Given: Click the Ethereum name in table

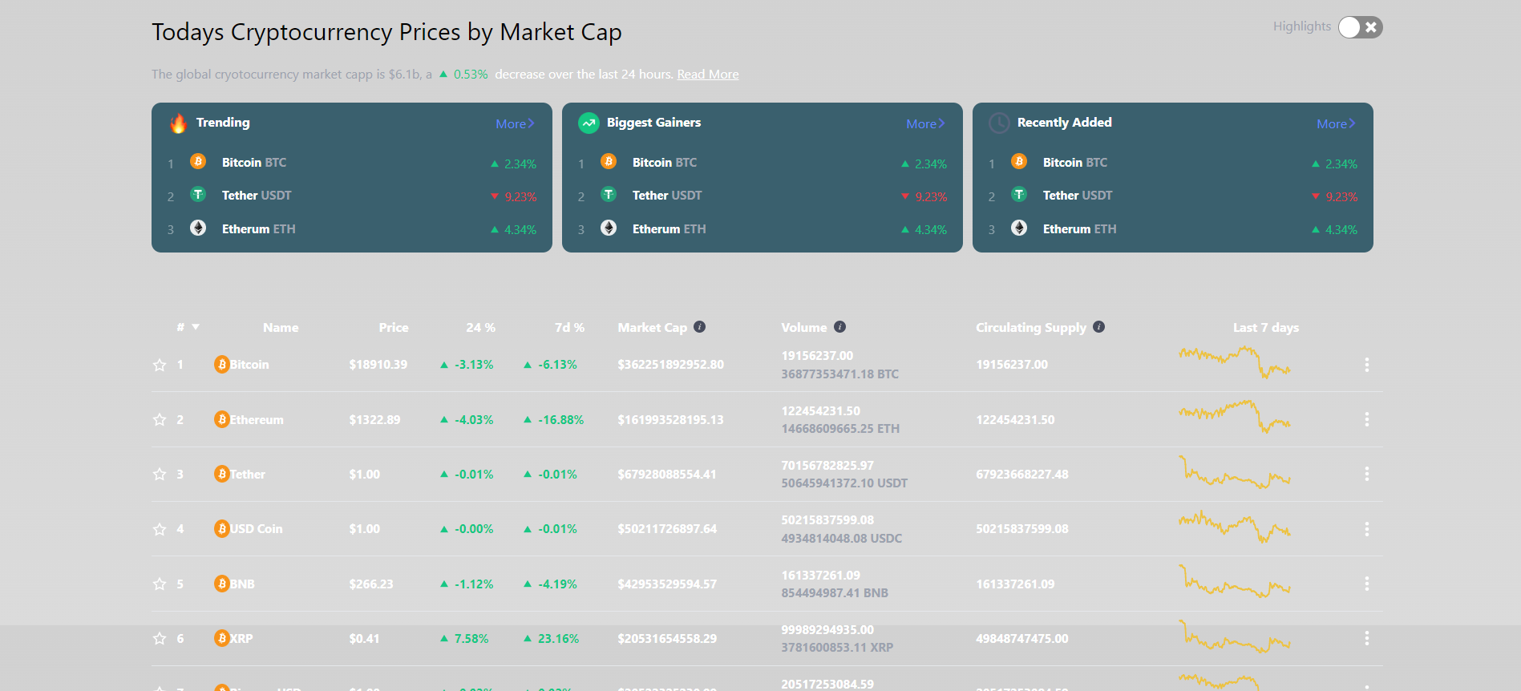Looking at the screenshot, I should pyautogui.click(x=257, y=419).
